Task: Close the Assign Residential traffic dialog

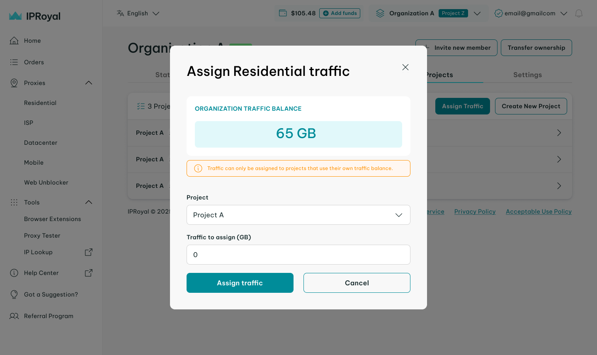Action: tap(405, 67)
